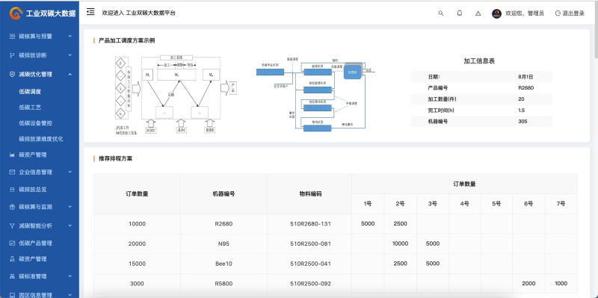Click the N95 machine cell
Viewport: 598px width, 298px height.
click(224, 243)
